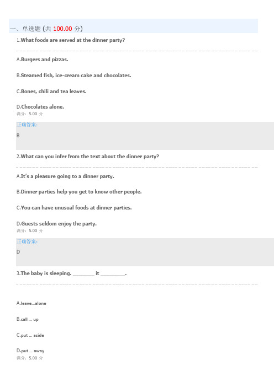The height and width of the screenshot is (387, 274).
Task: Choose B. Dinner parties help you know people
Action: [x=79, y=192]
